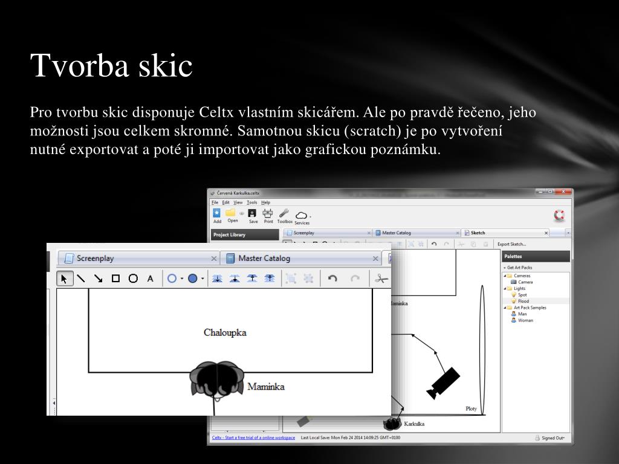Image resolution: width=619 pixels, height=464 pixels.
Task: Select the Flood light item
Action: click(523, 301)
